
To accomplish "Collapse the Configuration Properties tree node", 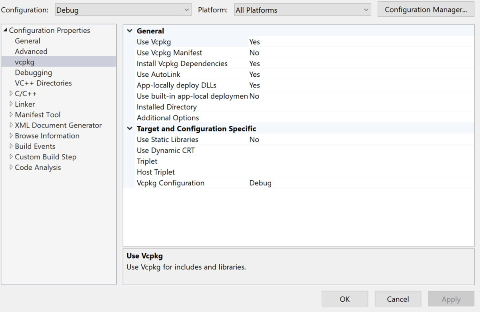I will [x=5, y=30].
